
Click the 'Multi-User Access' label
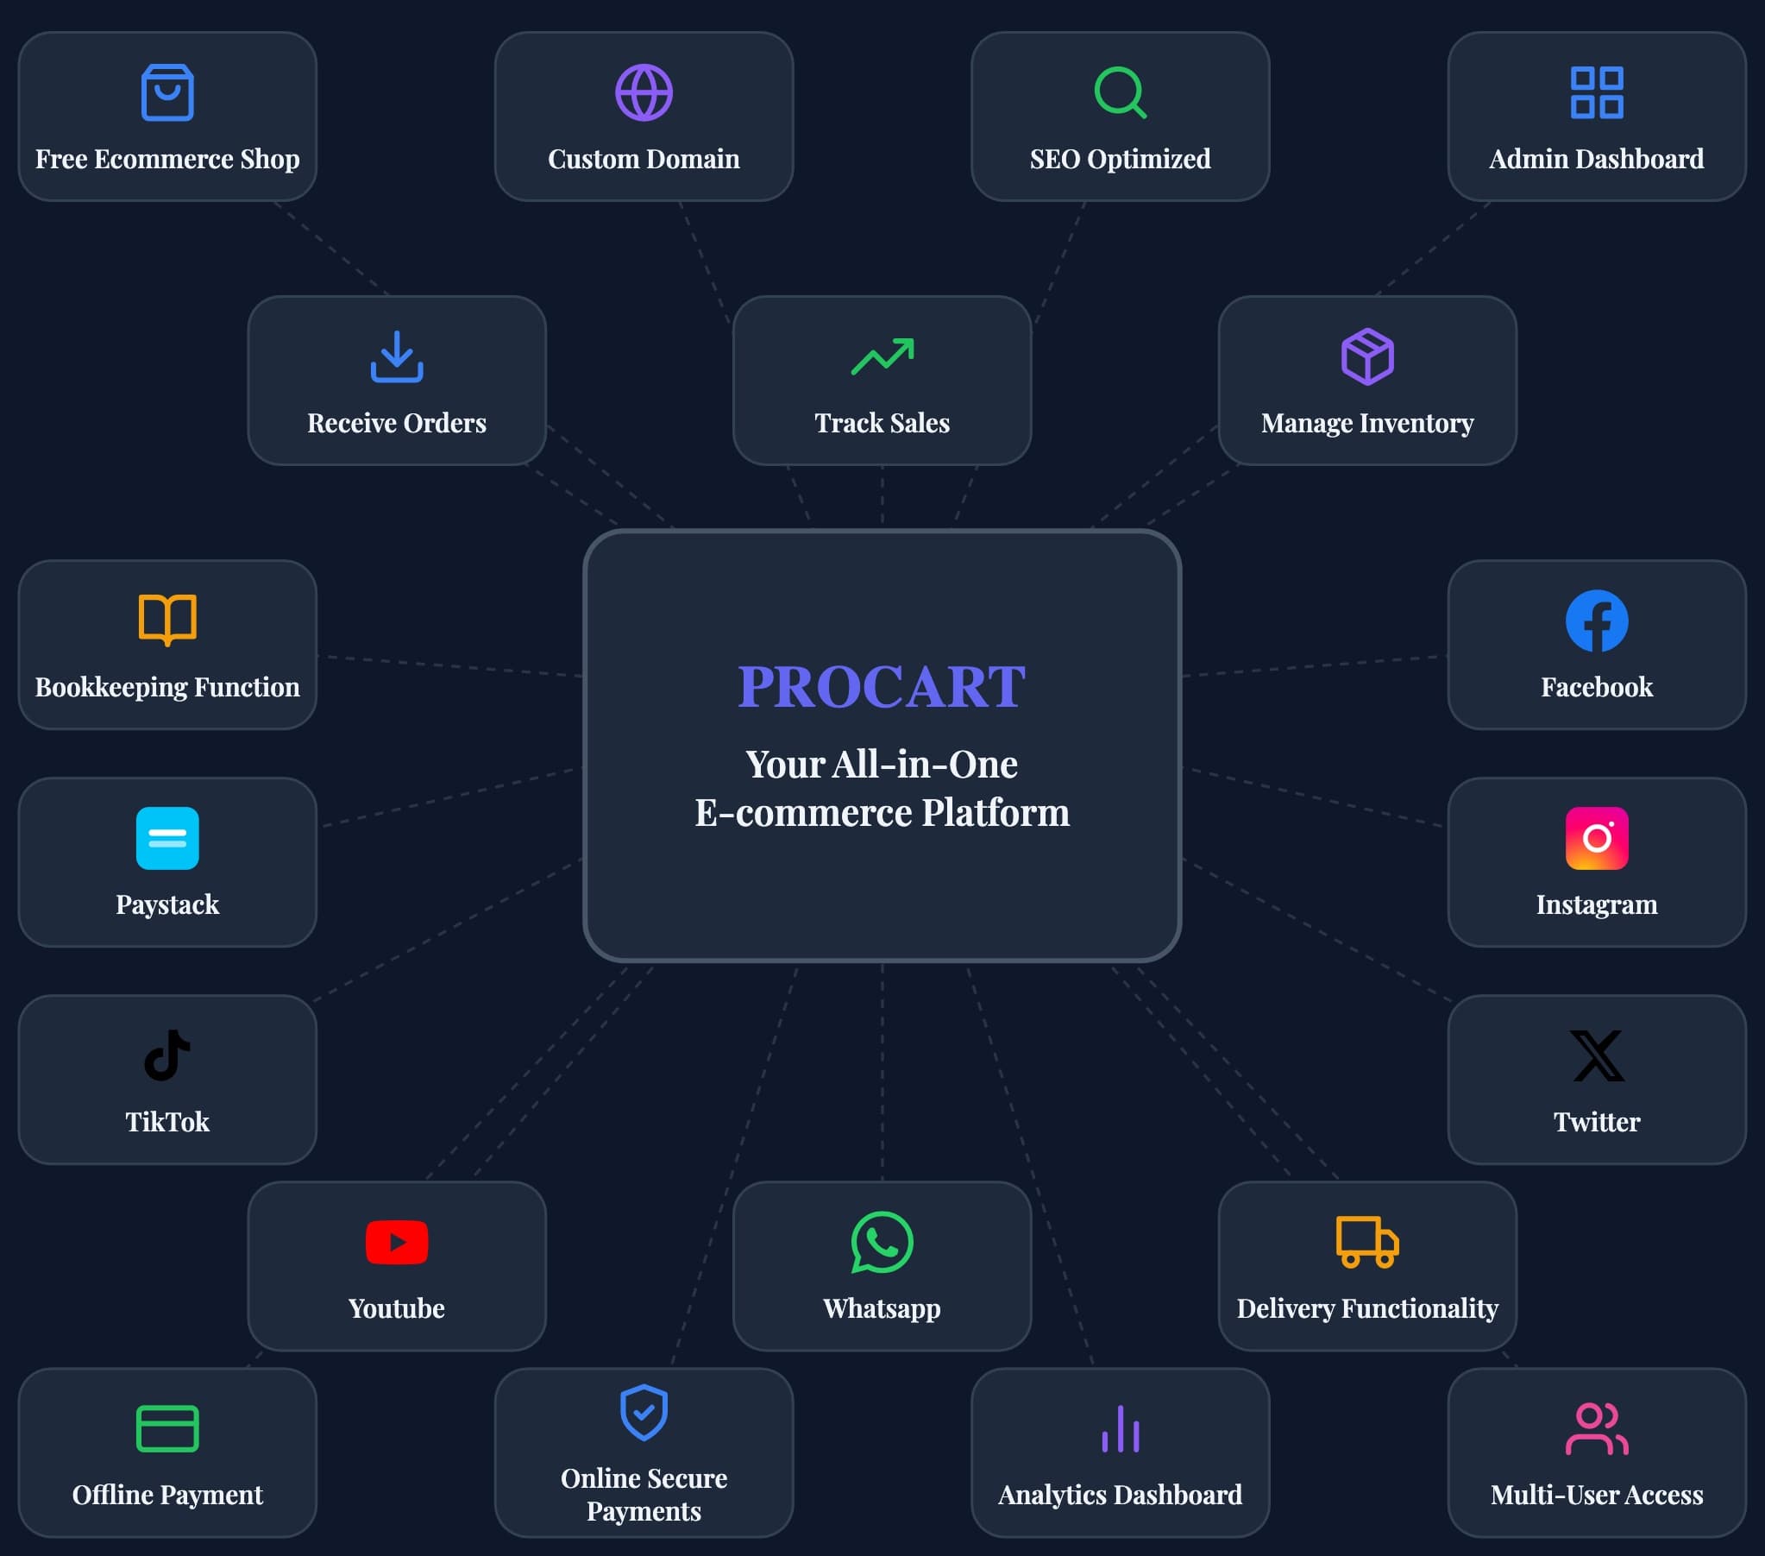tap(1597, 1495)
